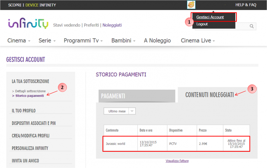Open Preferiti list

click(91, 25)
